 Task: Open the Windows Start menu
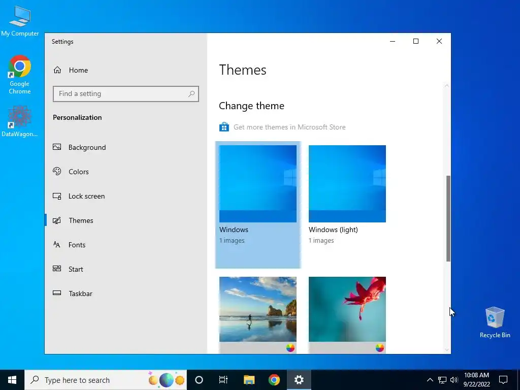[x=12, y=380]
